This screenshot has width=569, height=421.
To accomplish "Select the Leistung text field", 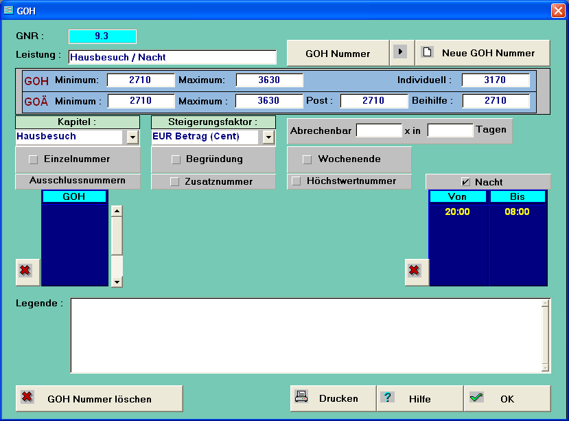I will [x=172, y=57].
